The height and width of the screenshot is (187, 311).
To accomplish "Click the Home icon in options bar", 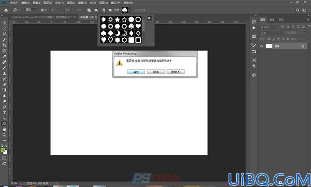I will (6, 10).
